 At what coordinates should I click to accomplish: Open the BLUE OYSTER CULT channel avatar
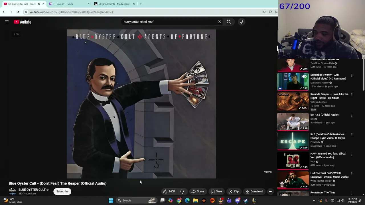(x=12, y=191)
